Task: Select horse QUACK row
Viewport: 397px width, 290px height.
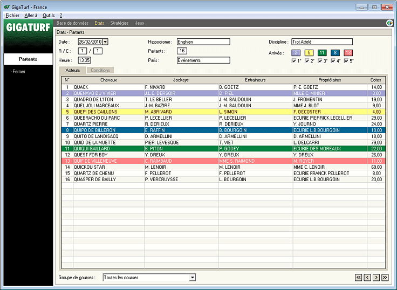Action: 223,87
